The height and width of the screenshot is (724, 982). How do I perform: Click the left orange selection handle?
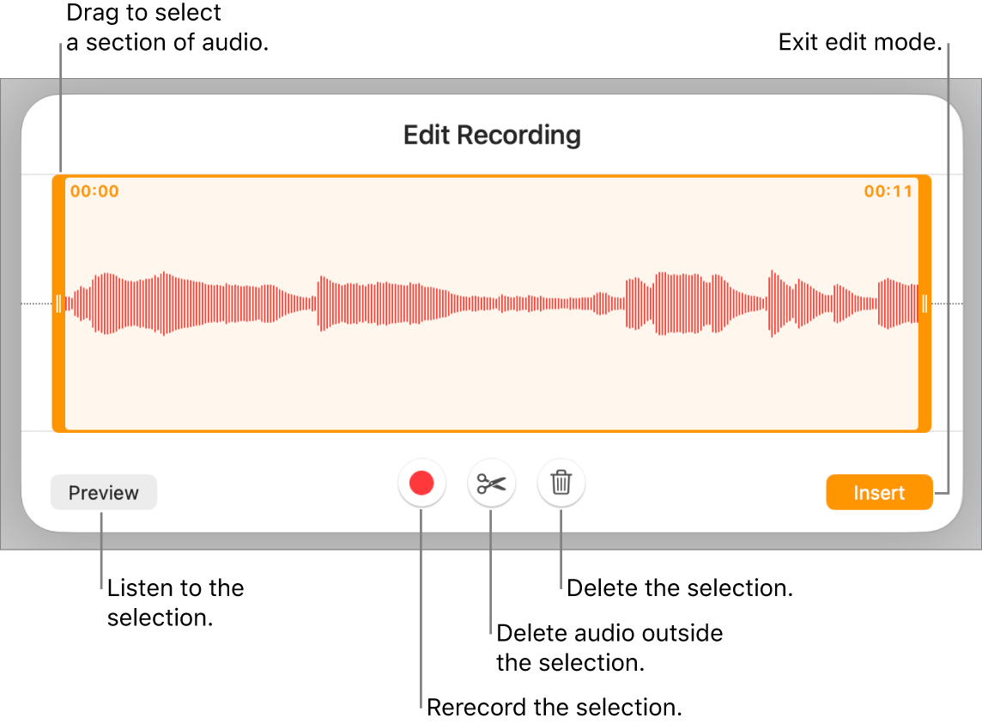tap(59, 302)
